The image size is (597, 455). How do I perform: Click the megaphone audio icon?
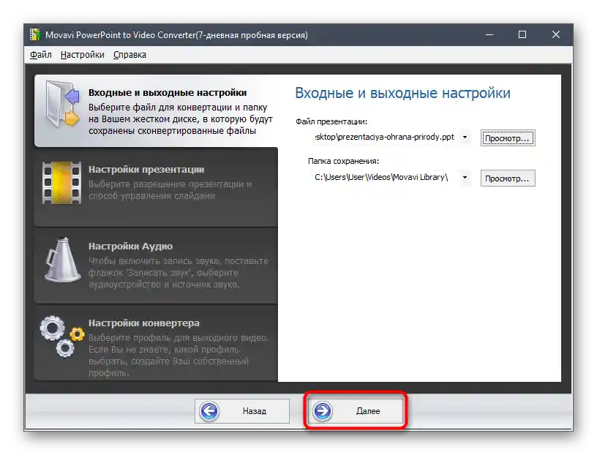click(62, 260)
